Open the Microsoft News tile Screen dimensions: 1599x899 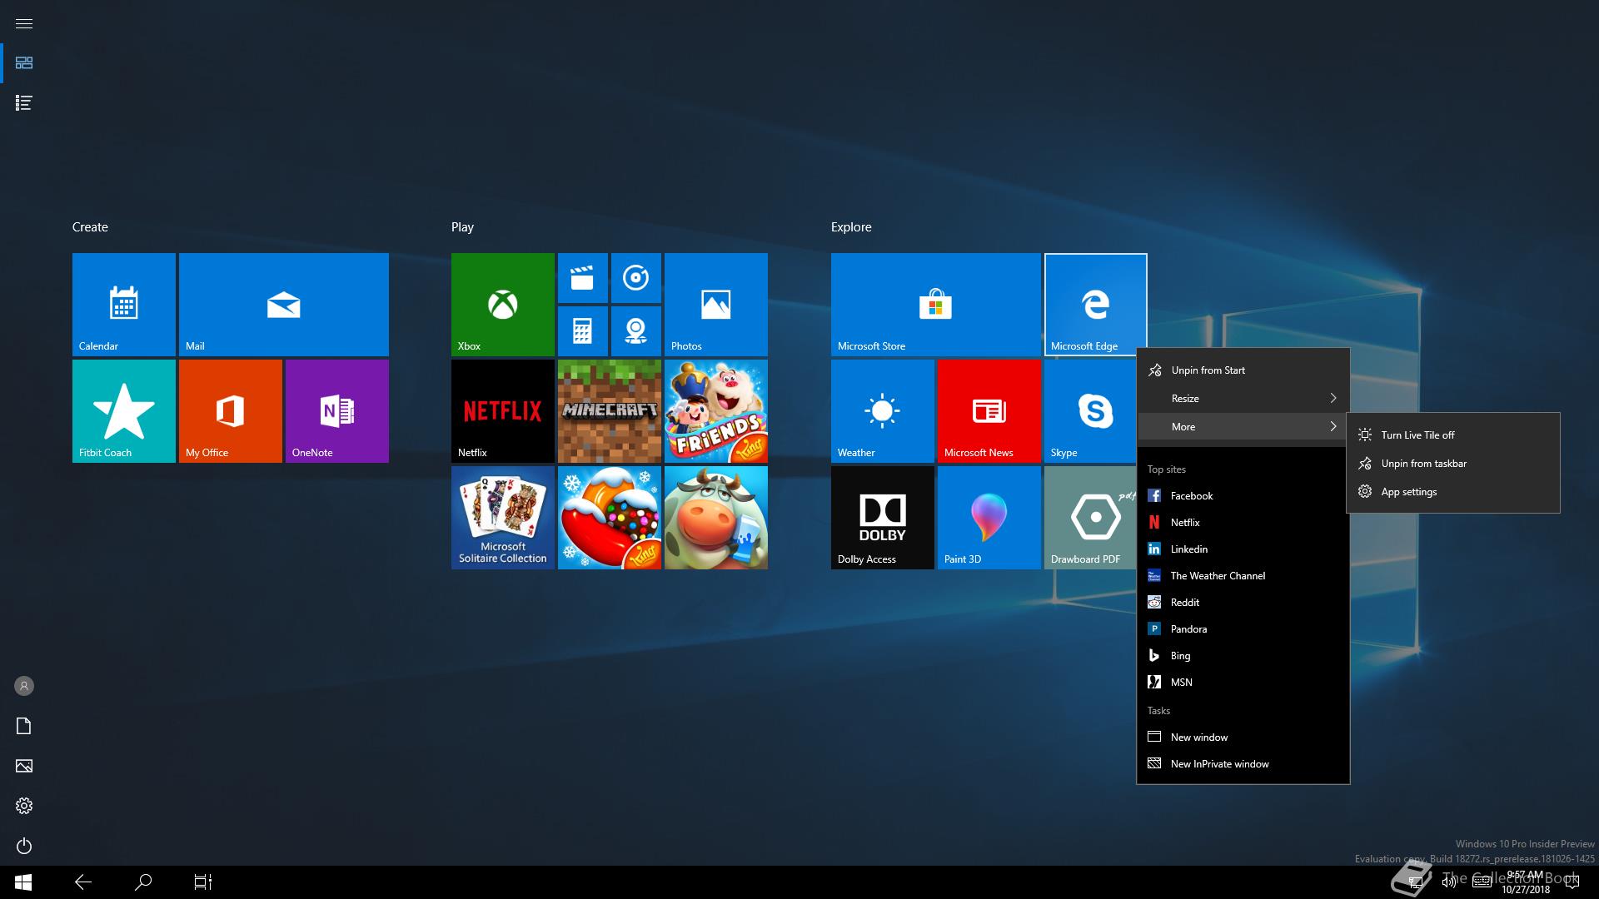989,411
